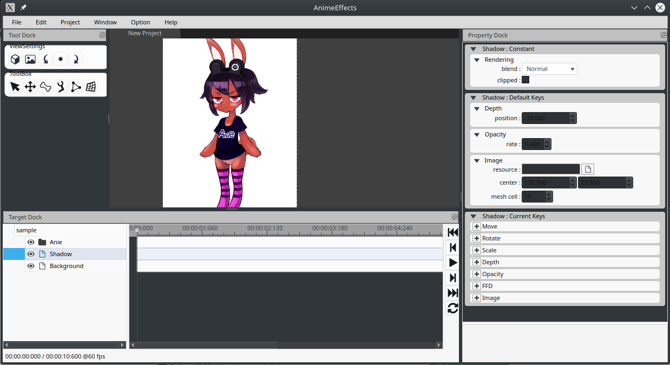Click the AnimeEffects app icon in title bar
670x365 pixels.
point(10,8)
